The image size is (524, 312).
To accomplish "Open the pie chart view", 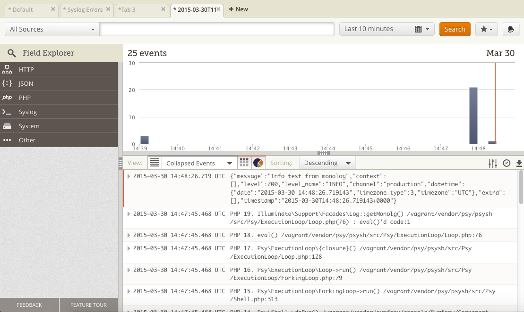I will pos(258,163).
